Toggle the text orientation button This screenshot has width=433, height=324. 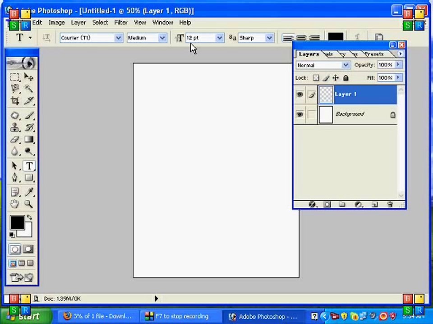pos(46,38)
